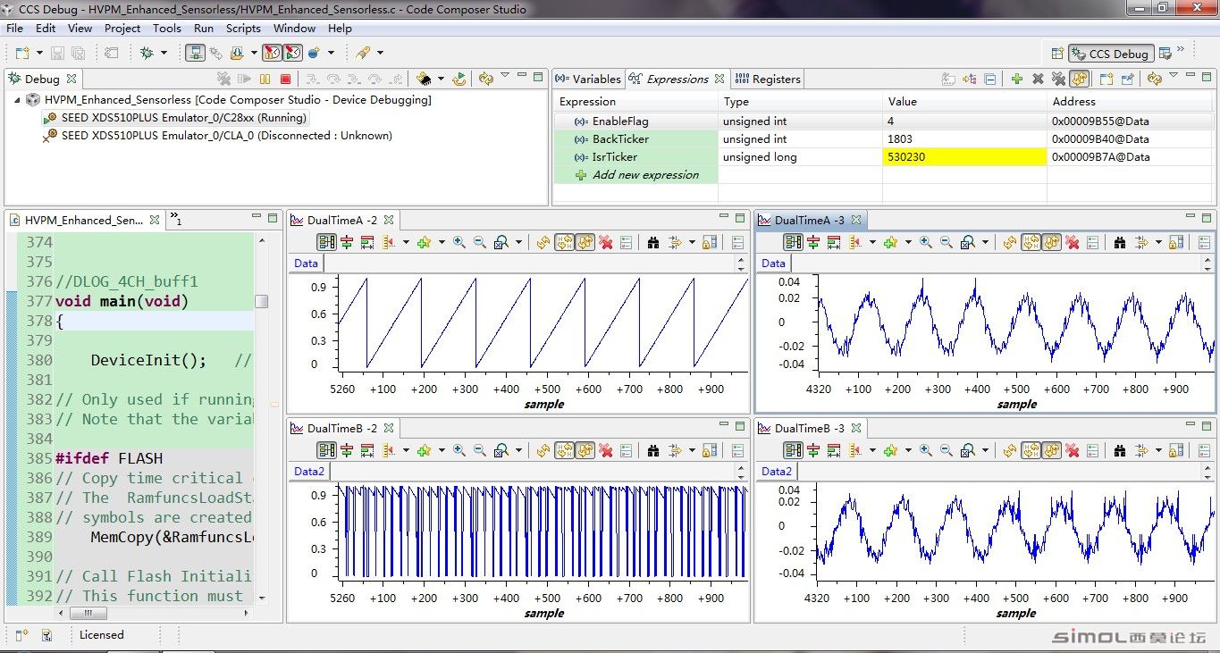
Task: Click the Remove selected expression X icon
Action: [1038, 79]
